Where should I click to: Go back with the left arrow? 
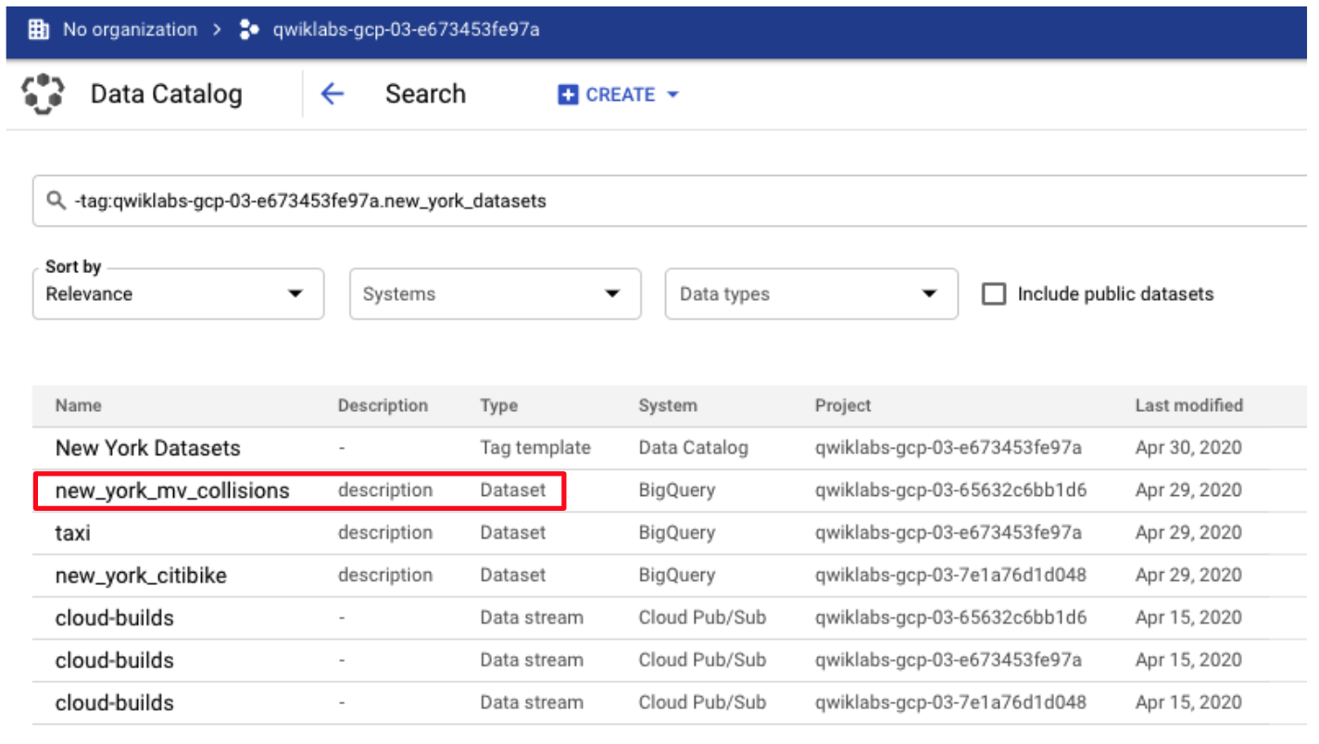pos(332,93)
